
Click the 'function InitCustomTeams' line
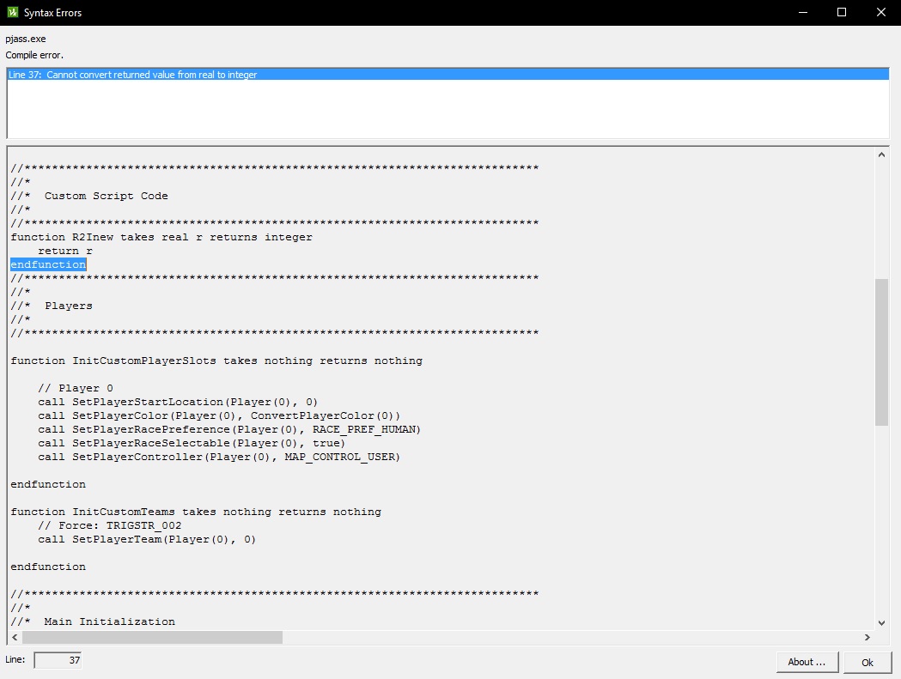[x=196, y=512]
